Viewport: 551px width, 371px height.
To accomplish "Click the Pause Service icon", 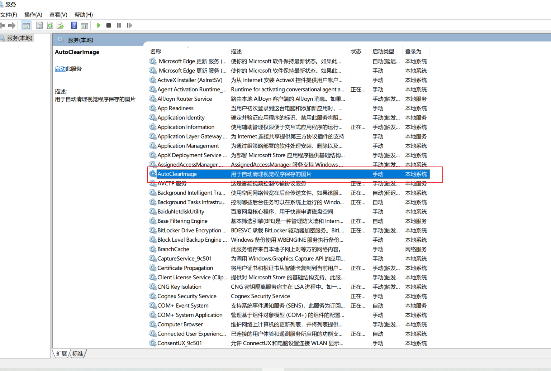I will [119, 25].
